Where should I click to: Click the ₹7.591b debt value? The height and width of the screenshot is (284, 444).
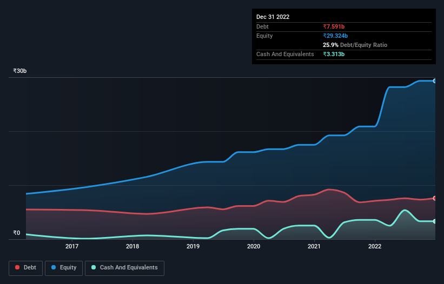point(334,26)
